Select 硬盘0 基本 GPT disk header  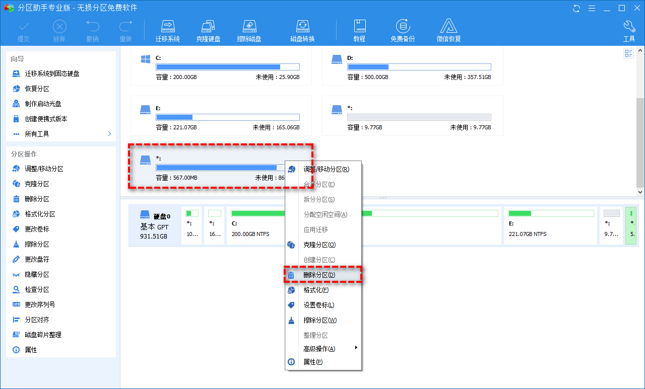(155, 225)
